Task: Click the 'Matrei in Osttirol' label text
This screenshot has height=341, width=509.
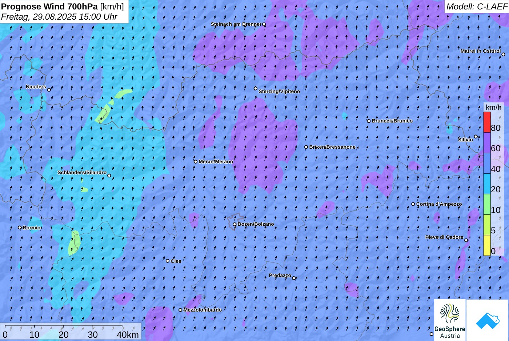Action: coord(481,51)
